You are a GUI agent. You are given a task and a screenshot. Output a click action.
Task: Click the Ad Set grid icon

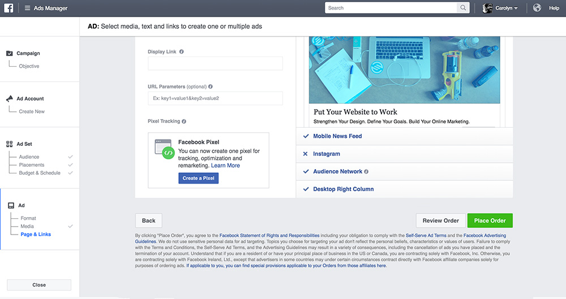[10, 144]
